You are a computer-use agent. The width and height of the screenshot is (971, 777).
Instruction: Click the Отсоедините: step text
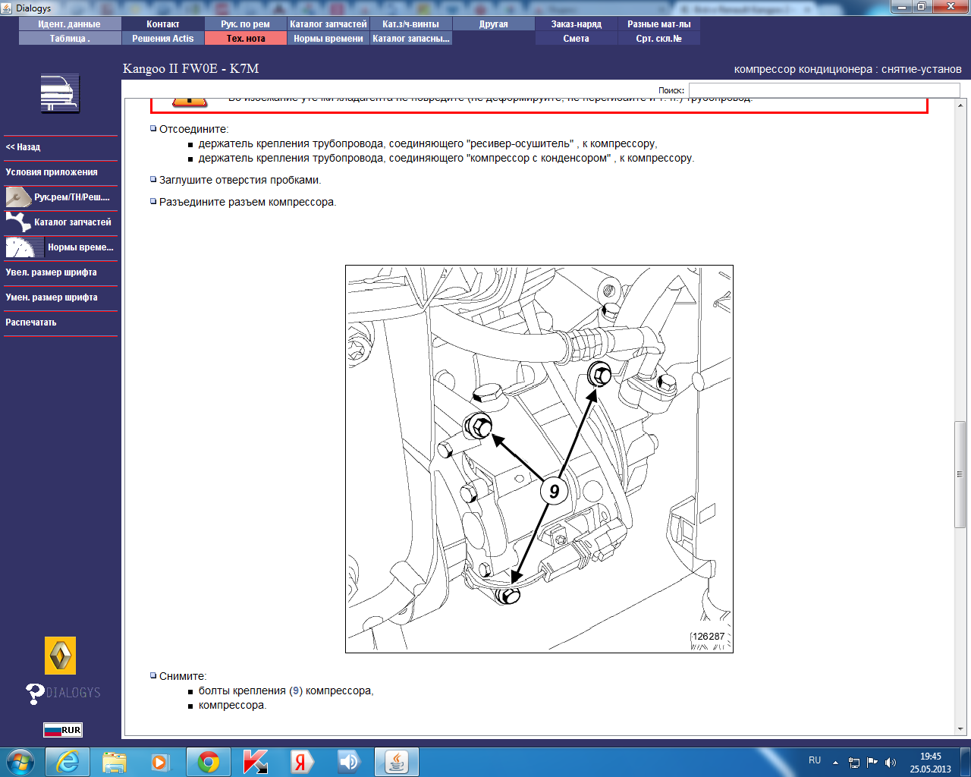click(193, 129)
